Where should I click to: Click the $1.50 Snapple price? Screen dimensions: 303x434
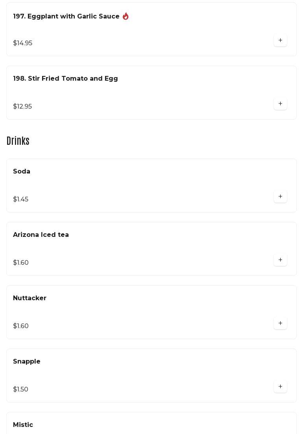coord(20,390)
